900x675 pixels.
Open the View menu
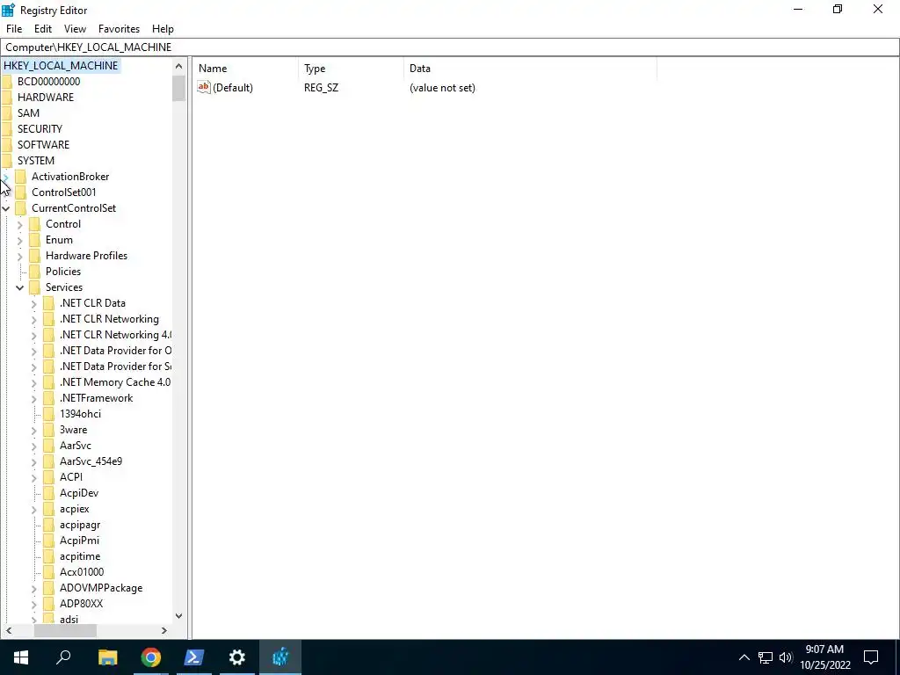click(75, 29)
